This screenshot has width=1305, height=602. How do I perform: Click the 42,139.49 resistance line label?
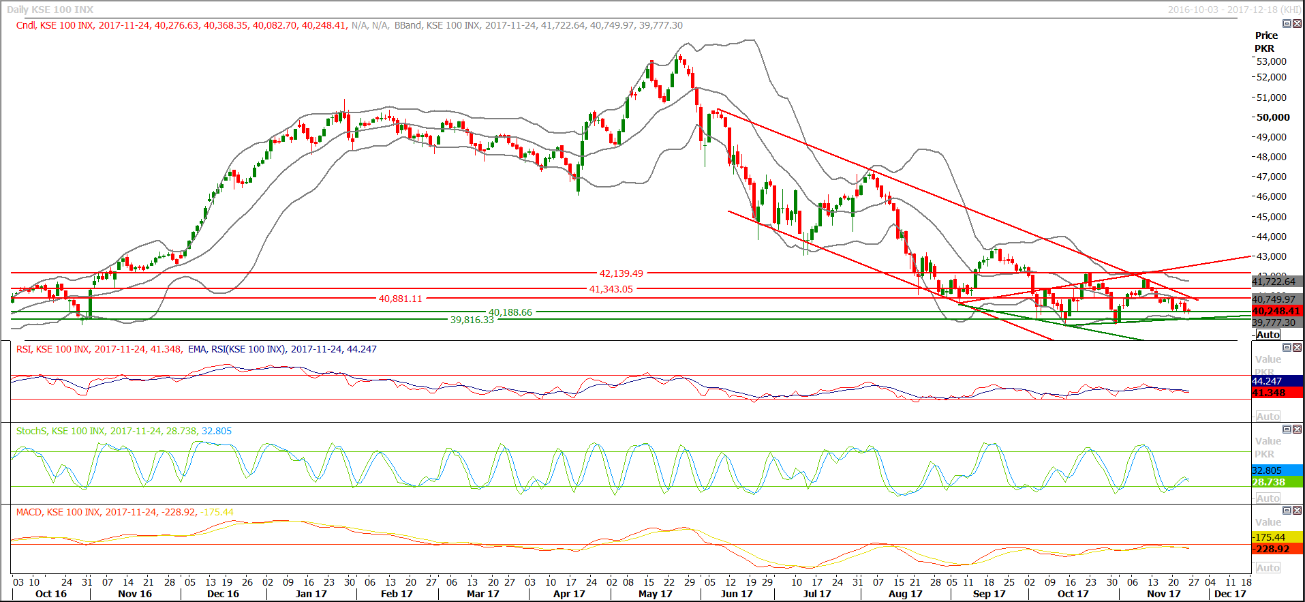click(621, 273)
